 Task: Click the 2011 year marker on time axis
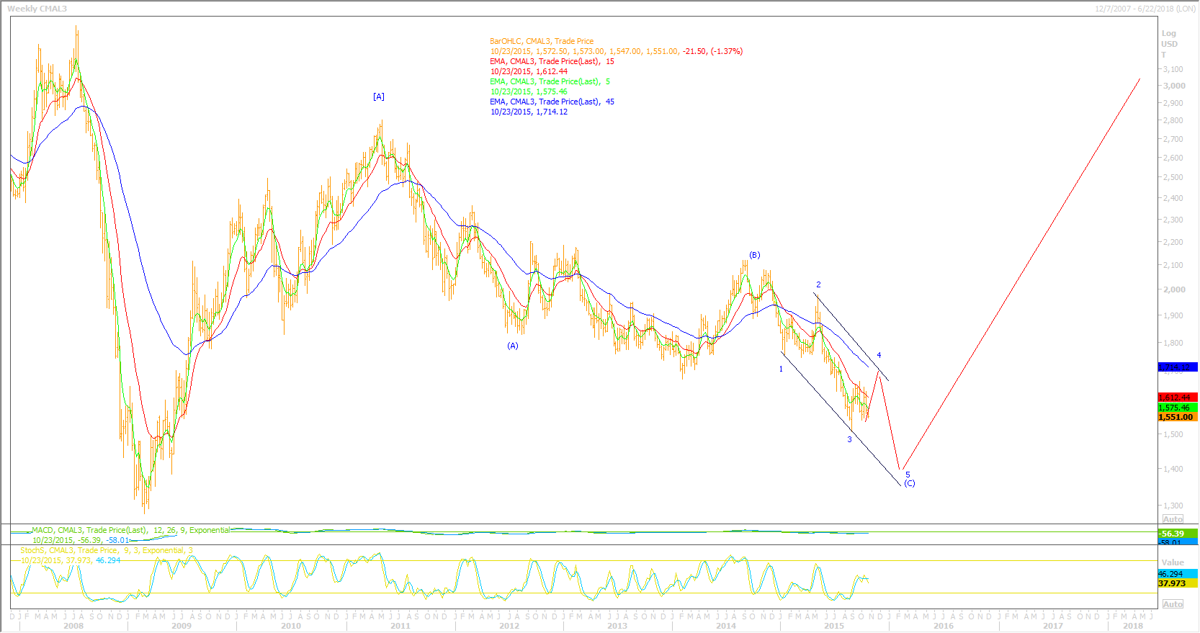pyautogui.click(x=400, y=626)
